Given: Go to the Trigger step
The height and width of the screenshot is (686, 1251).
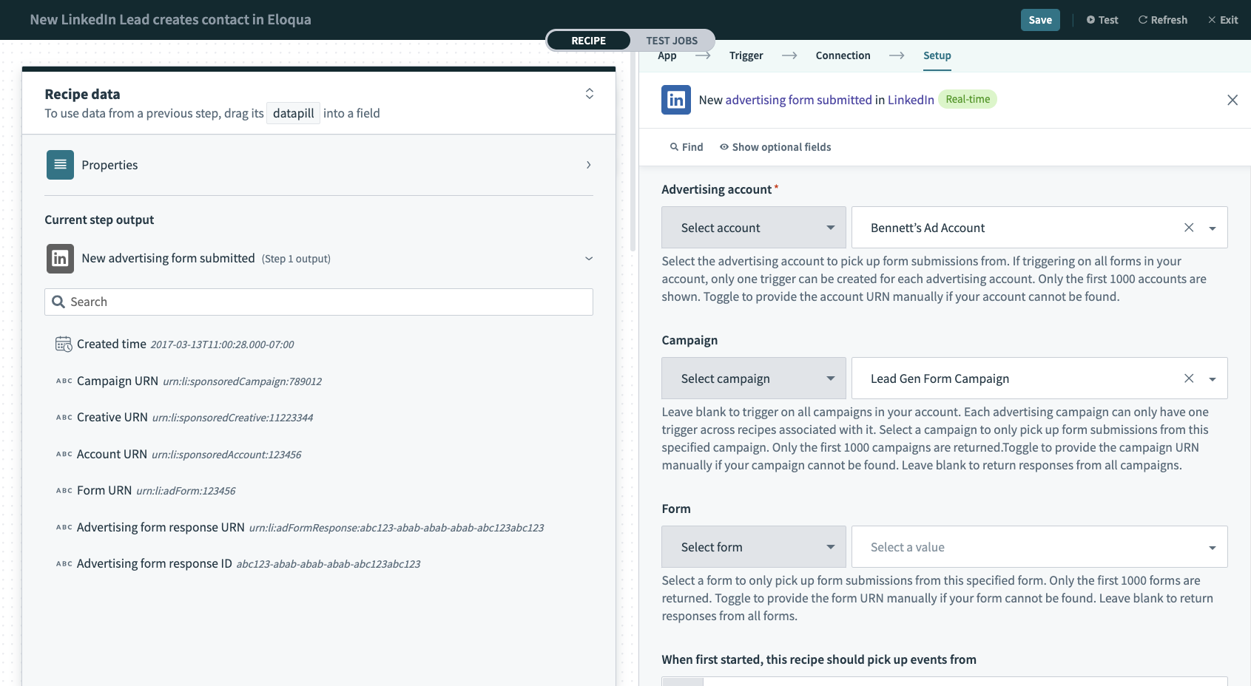Looking at the screenshot, I should [746, 55].
